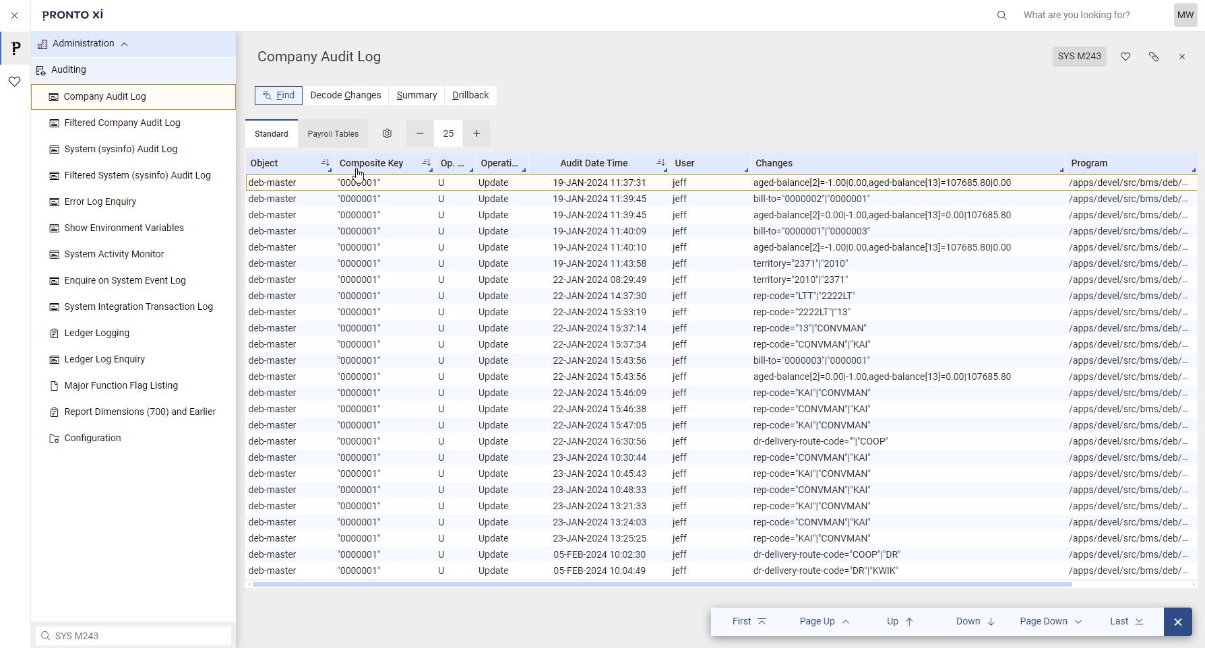This screenshot has width=1205, height=648.
Task: Click the Pronto P logo in left rail
Action: pos(15,48)
